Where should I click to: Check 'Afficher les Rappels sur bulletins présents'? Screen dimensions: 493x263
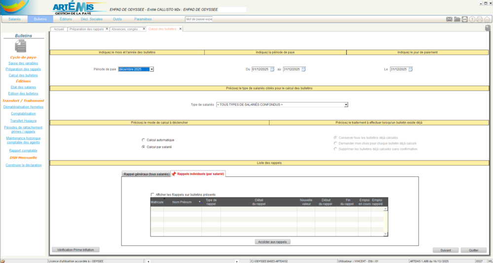pos(152,195)
